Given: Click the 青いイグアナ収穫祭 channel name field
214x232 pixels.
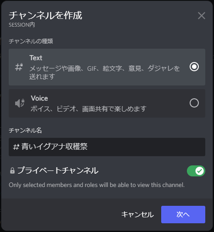Looking at the screenshot, I should (x=107, y=147).
